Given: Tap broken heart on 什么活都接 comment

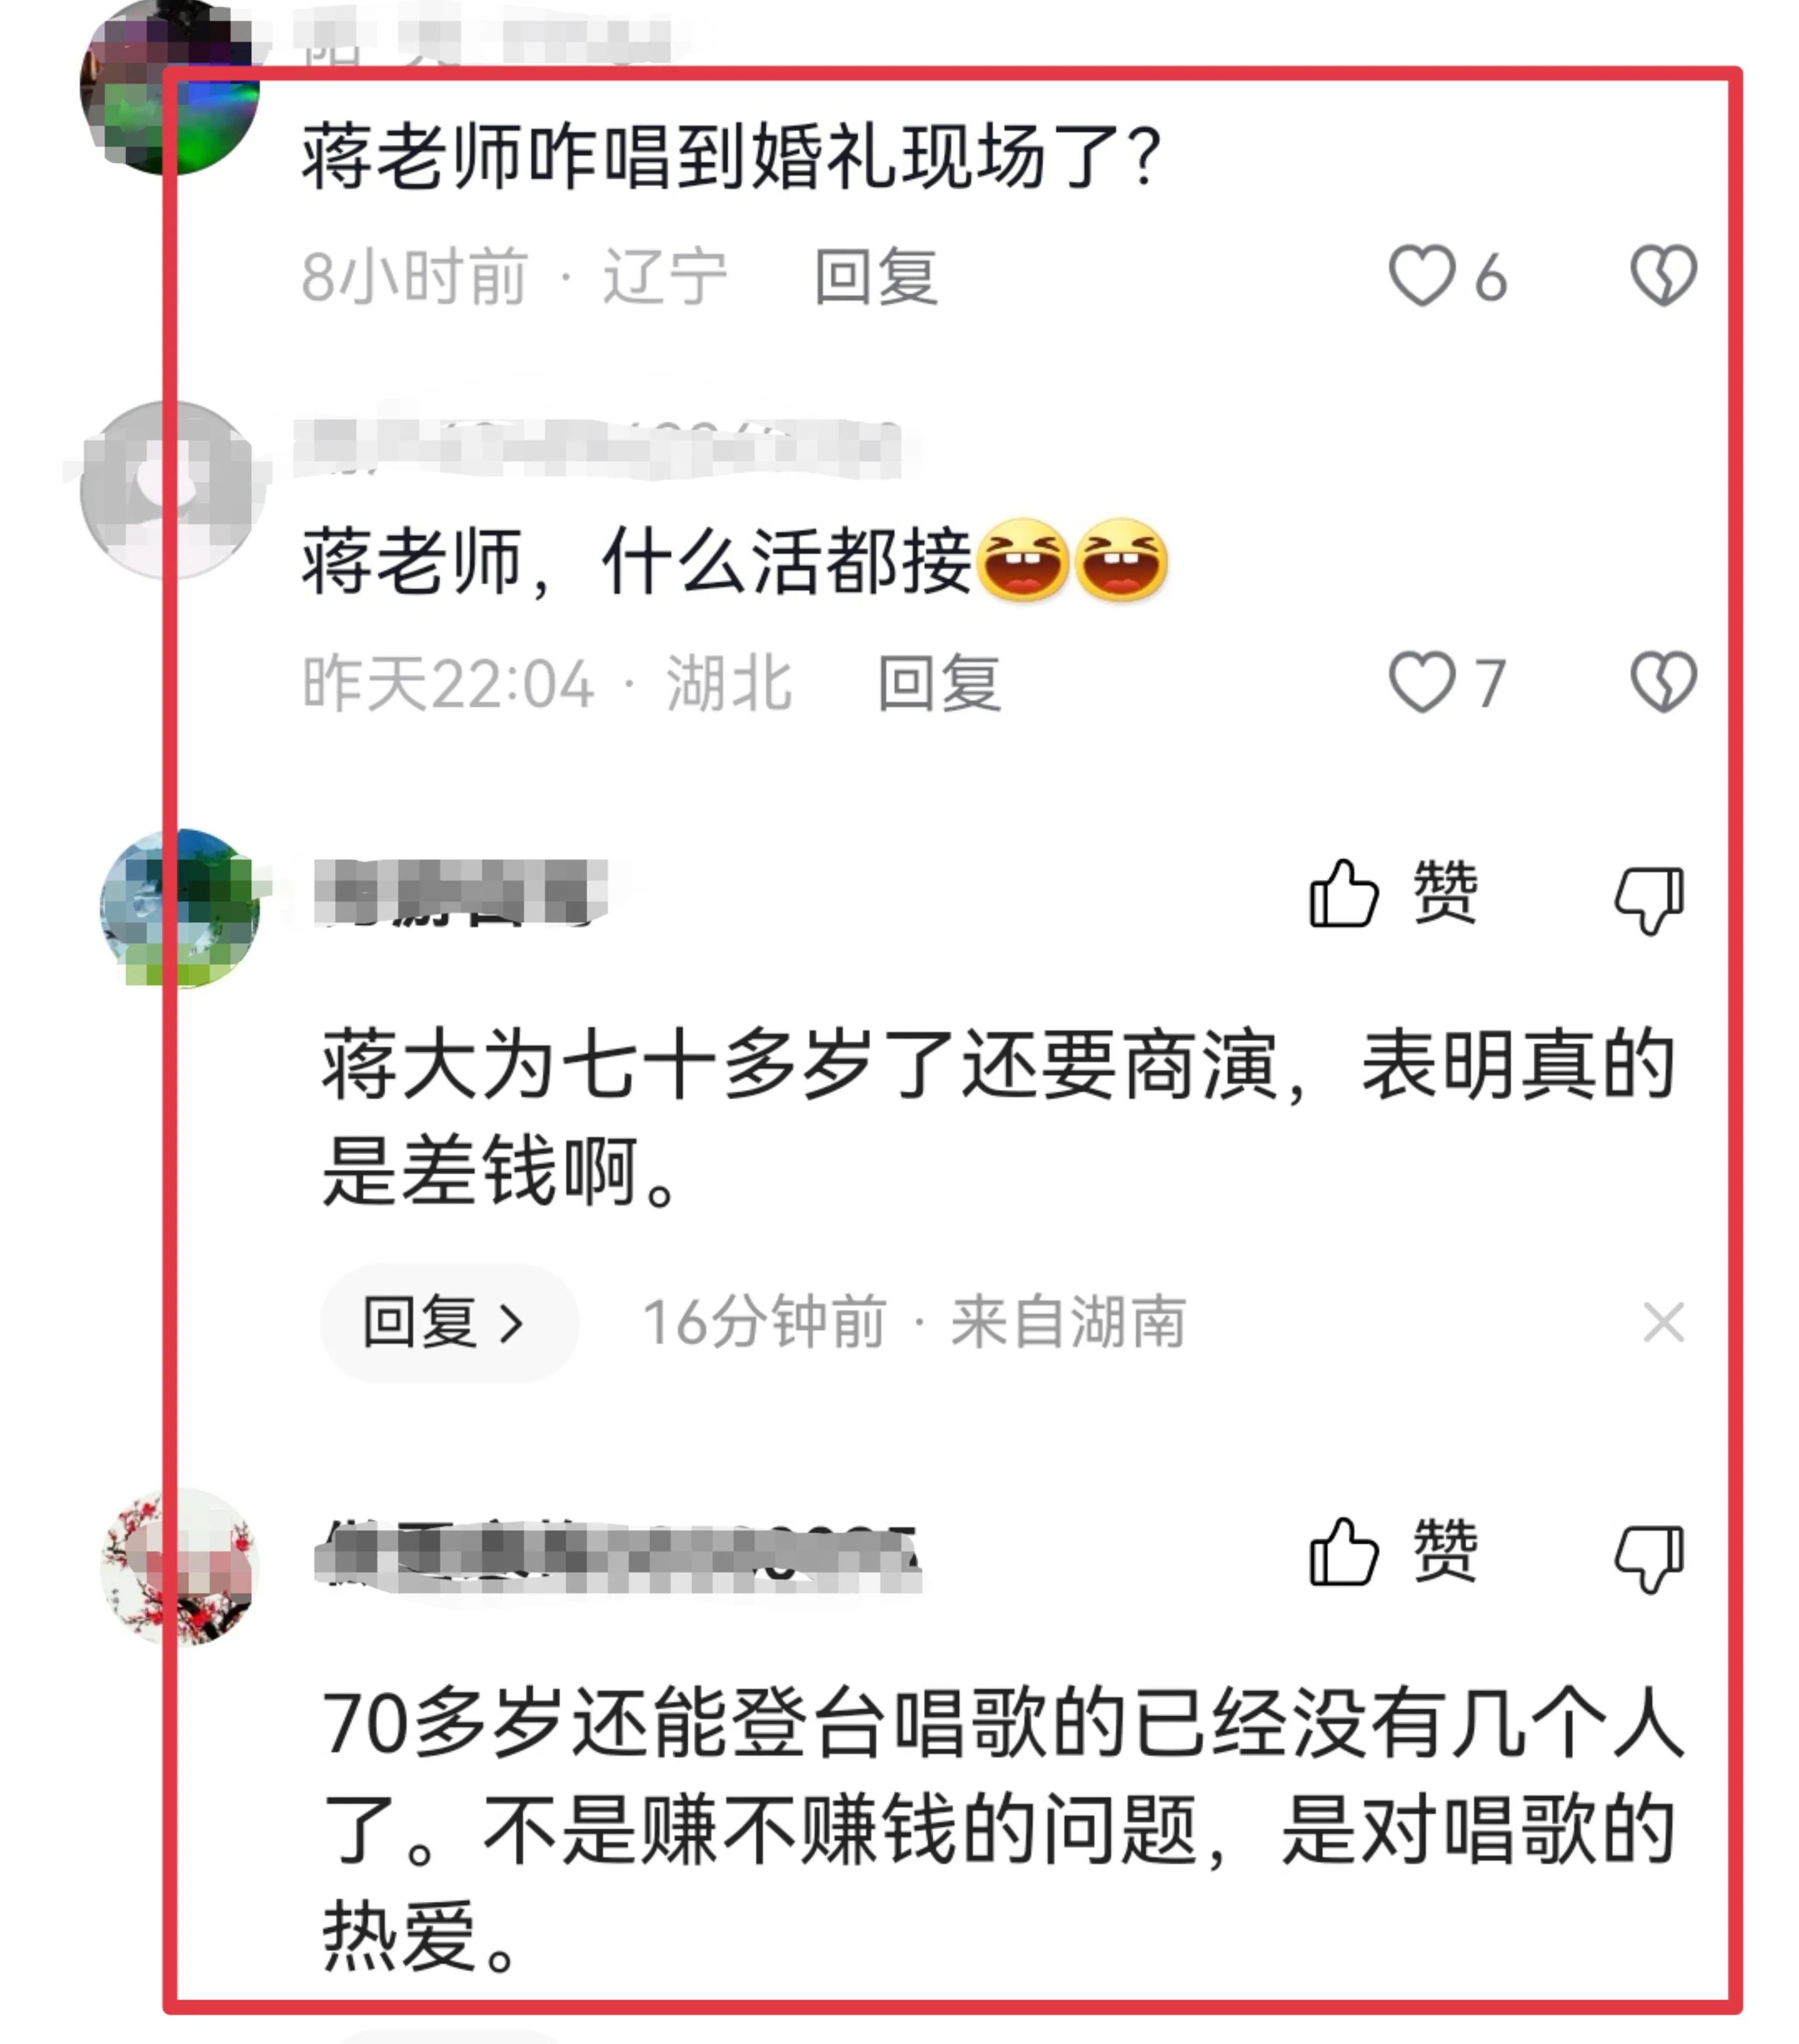Looking at the screenshot, I should click(1664, 682).
